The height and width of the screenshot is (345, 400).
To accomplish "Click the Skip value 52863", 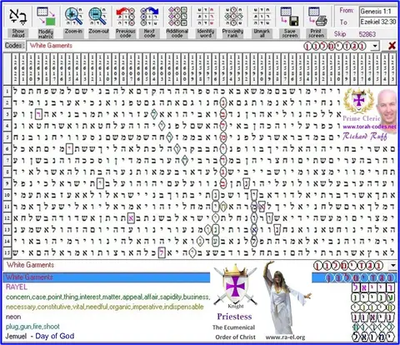I will click(367, 34).
